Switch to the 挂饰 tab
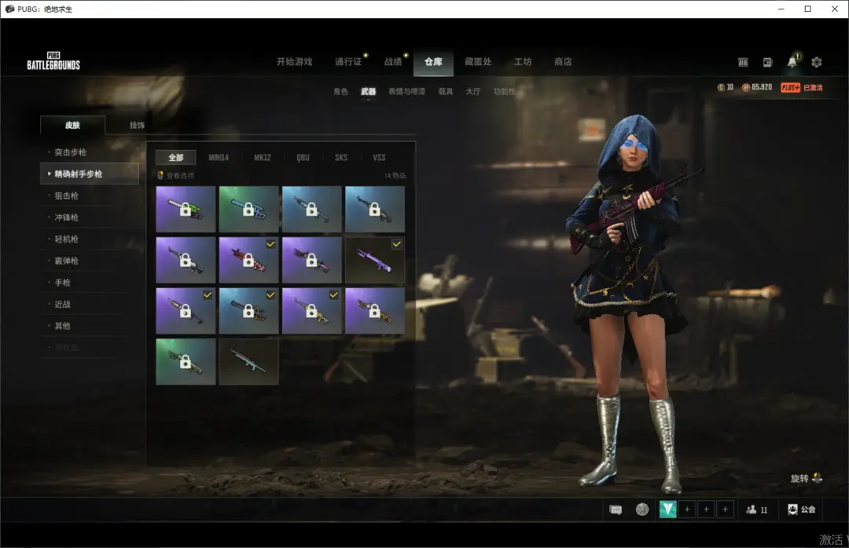This screenshot has height=548, width=849. click(x=137, y=126)
